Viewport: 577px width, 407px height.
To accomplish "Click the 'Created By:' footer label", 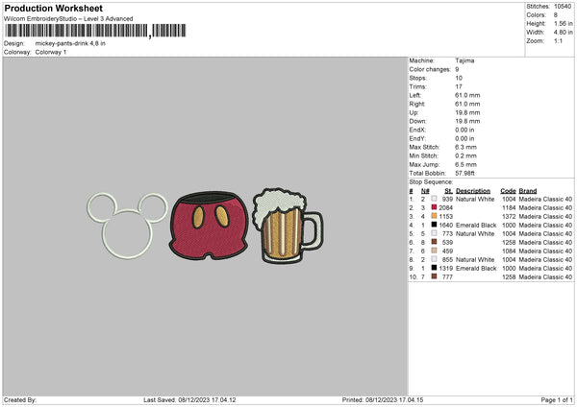I will pos(20,399).
